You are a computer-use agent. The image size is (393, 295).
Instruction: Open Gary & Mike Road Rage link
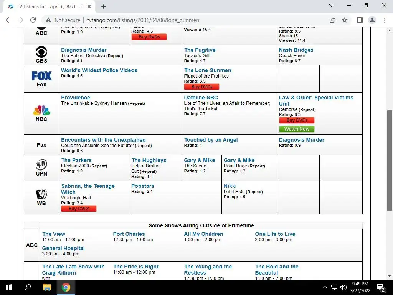(x=239, y=160)
